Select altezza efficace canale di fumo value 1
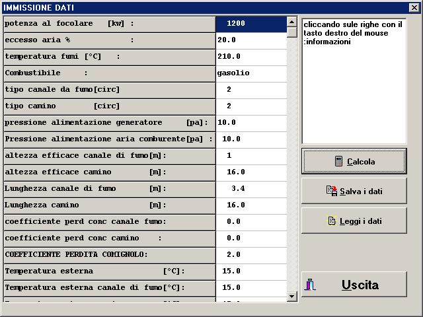This screenshot has height=317, width=423. (251, 156)
